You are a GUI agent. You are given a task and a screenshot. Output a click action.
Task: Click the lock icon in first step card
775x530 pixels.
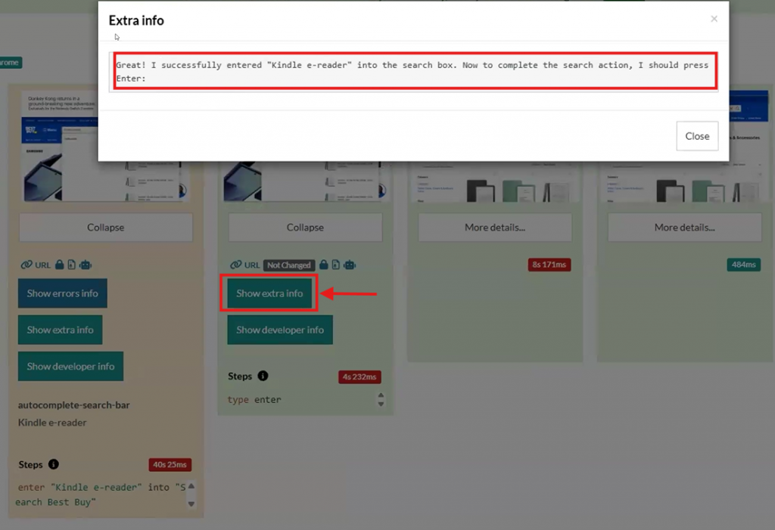[x=59, y=265]
